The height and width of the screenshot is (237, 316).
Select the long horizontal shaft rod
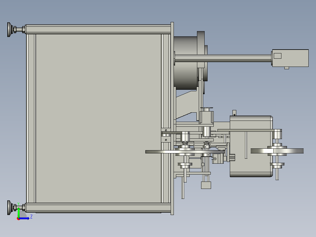tap(223, 58)
